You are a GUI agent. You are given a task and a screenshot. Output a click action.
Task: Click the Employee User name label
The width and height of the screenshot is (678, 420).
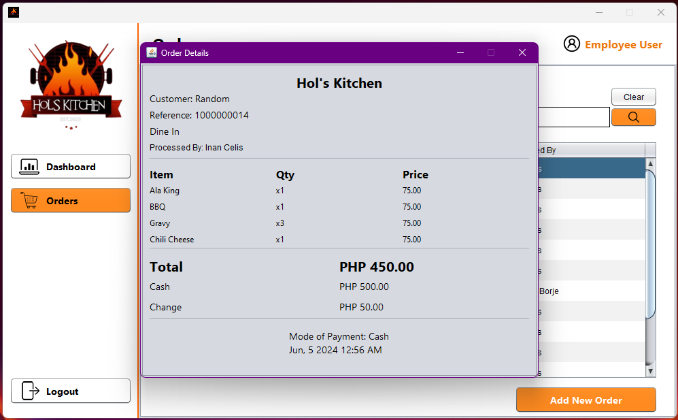[x=623, y=45]
